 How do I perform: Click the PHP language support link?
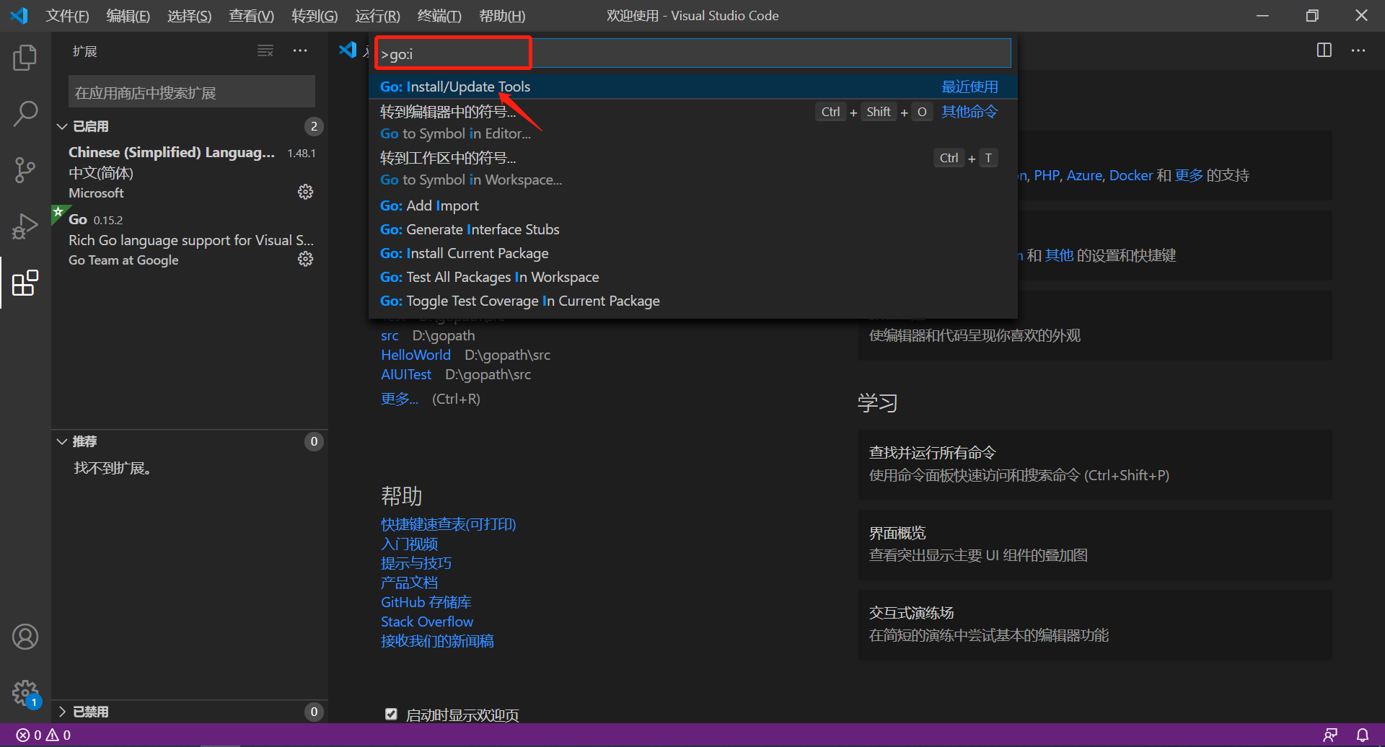pyautogui.click(x=1046, y=175)
